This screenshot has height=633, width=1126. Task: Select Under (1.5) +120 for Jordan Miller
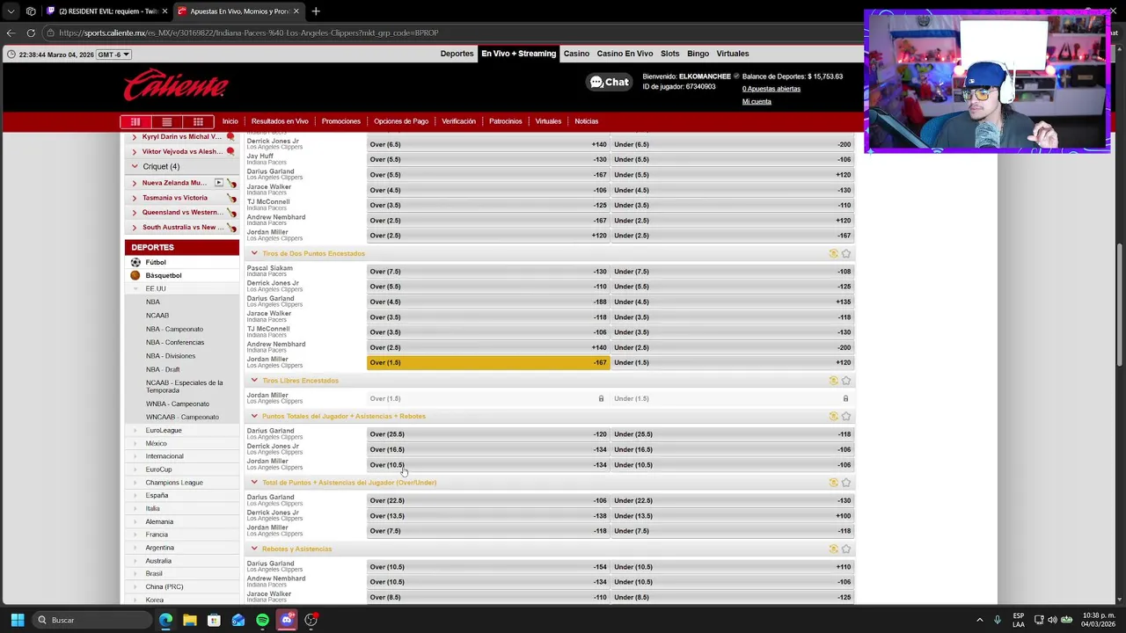point(733,362)
